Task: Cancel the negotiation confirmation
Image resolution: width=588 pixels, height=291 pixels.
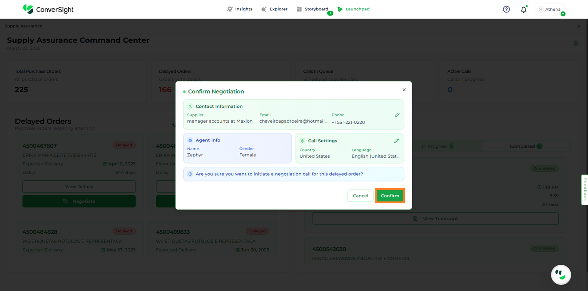Action: [360, 196]
